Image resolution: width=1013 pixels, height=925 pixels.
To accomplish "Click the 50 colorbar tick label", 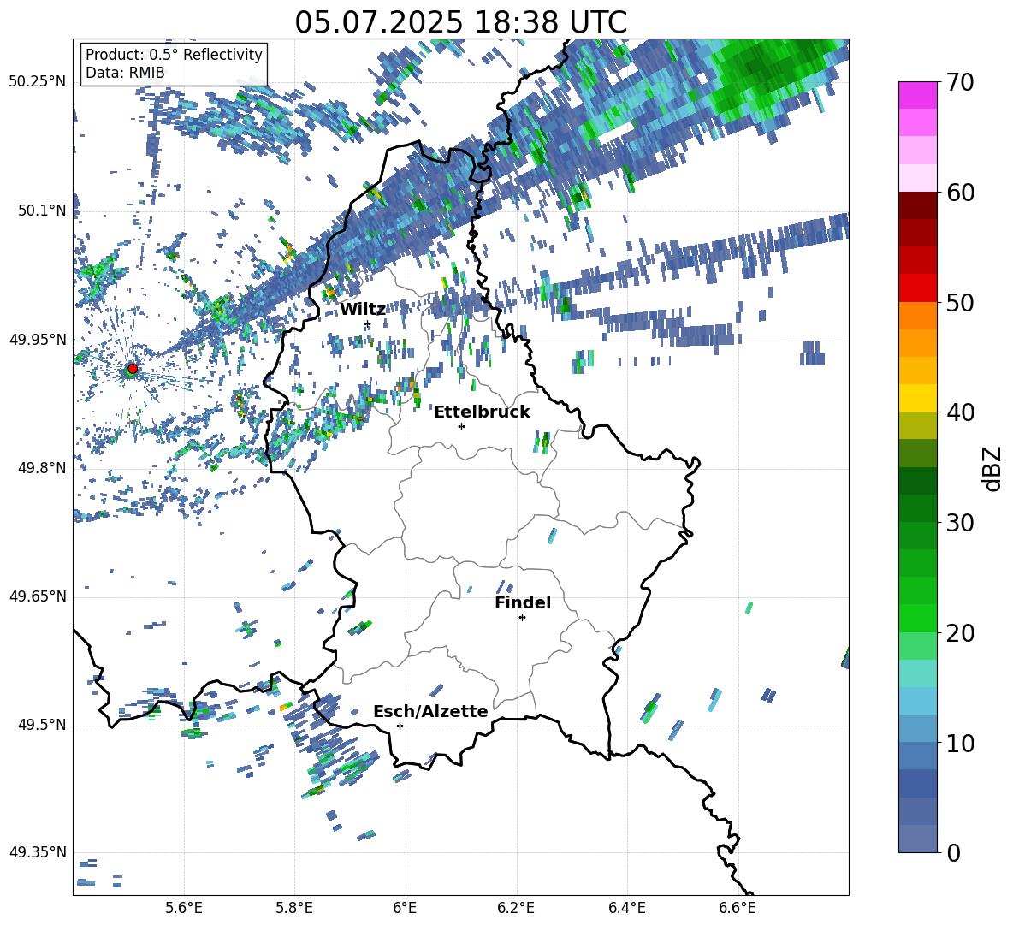I will 960,302.
